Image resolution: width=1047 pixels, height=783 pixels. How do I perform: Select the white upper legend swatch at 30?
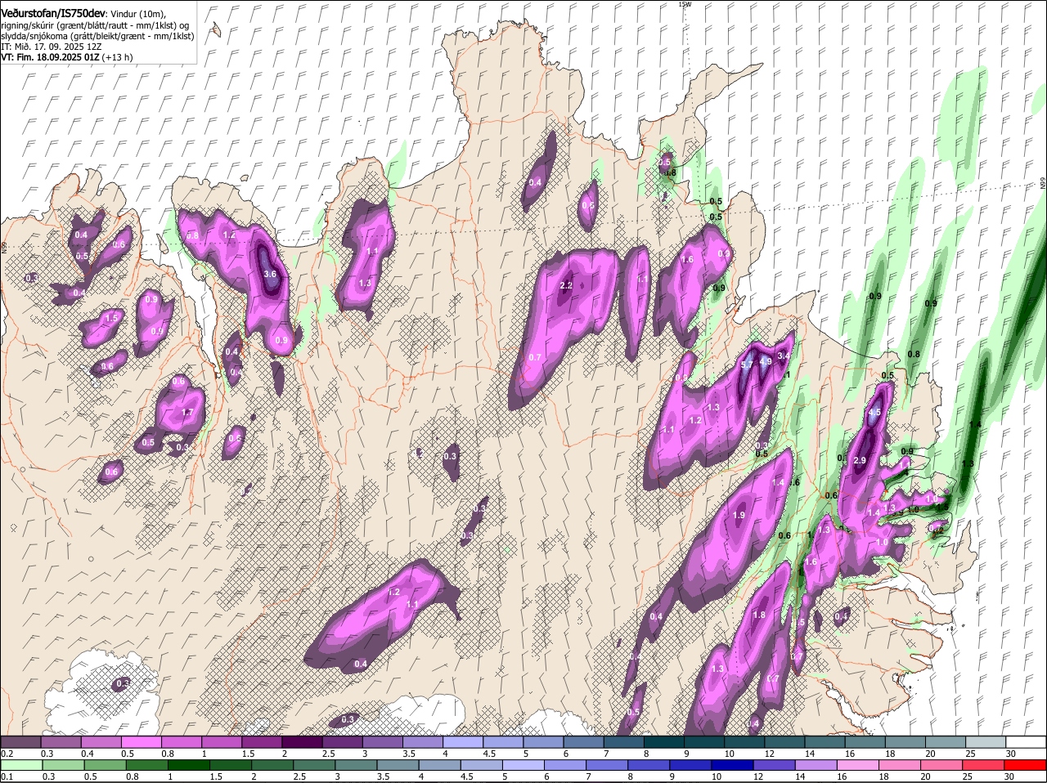click(1024, 742)
